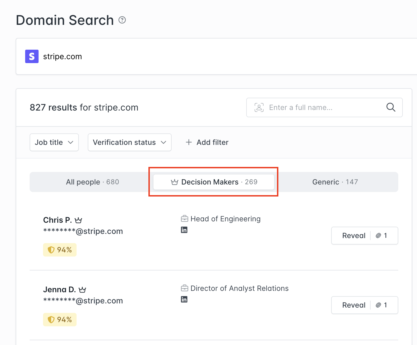Click the stripe.com domain search field

(x=217, y=56)
